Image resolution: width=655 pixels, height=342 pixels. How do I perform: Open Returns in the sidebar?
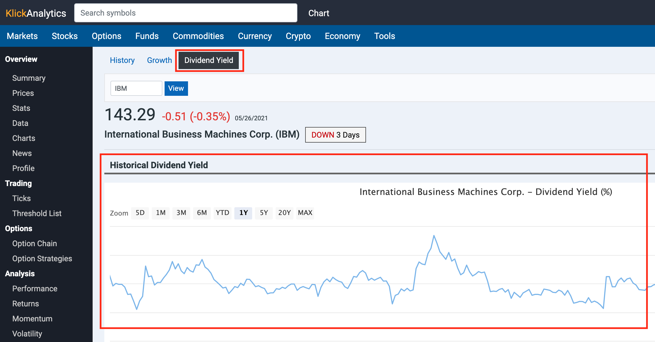coord(26,304)
